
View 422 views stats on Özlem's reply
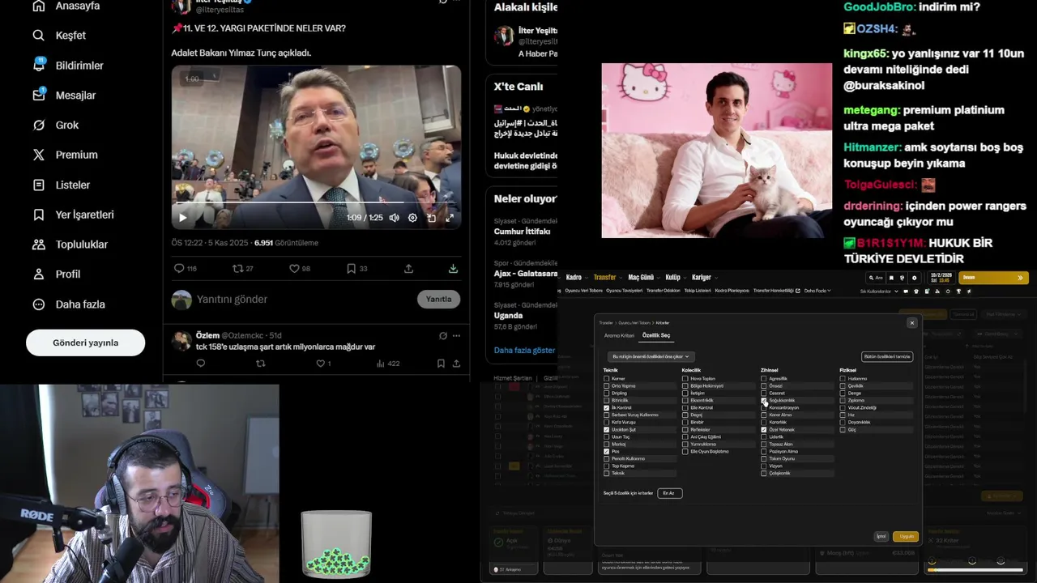click(x=388, y=364)
